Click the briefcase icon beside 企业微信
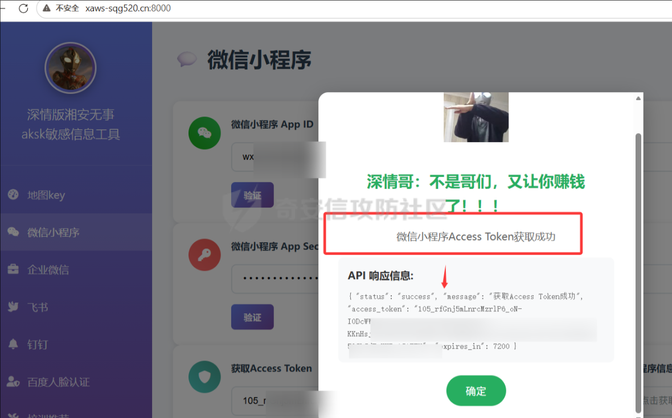The image size is (672, 418). point(13,269)
